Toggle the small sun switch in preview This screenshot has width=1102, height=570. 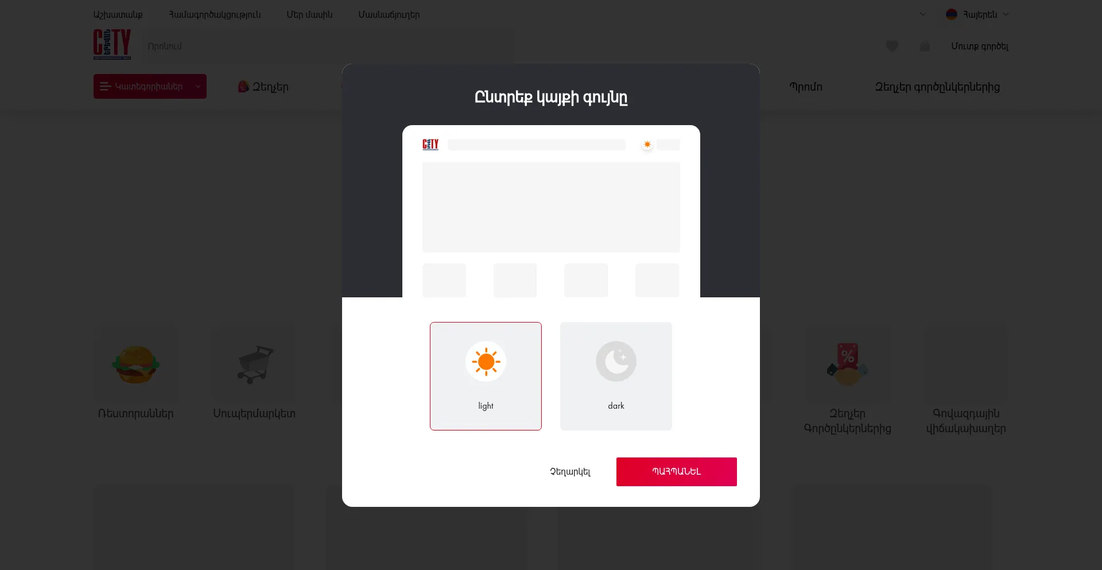coord(647,145)
